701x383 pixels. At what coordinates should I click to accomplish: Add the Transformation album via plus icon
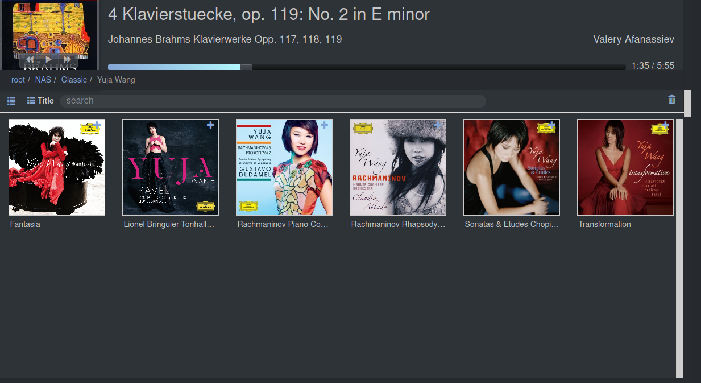pos(666,125)
